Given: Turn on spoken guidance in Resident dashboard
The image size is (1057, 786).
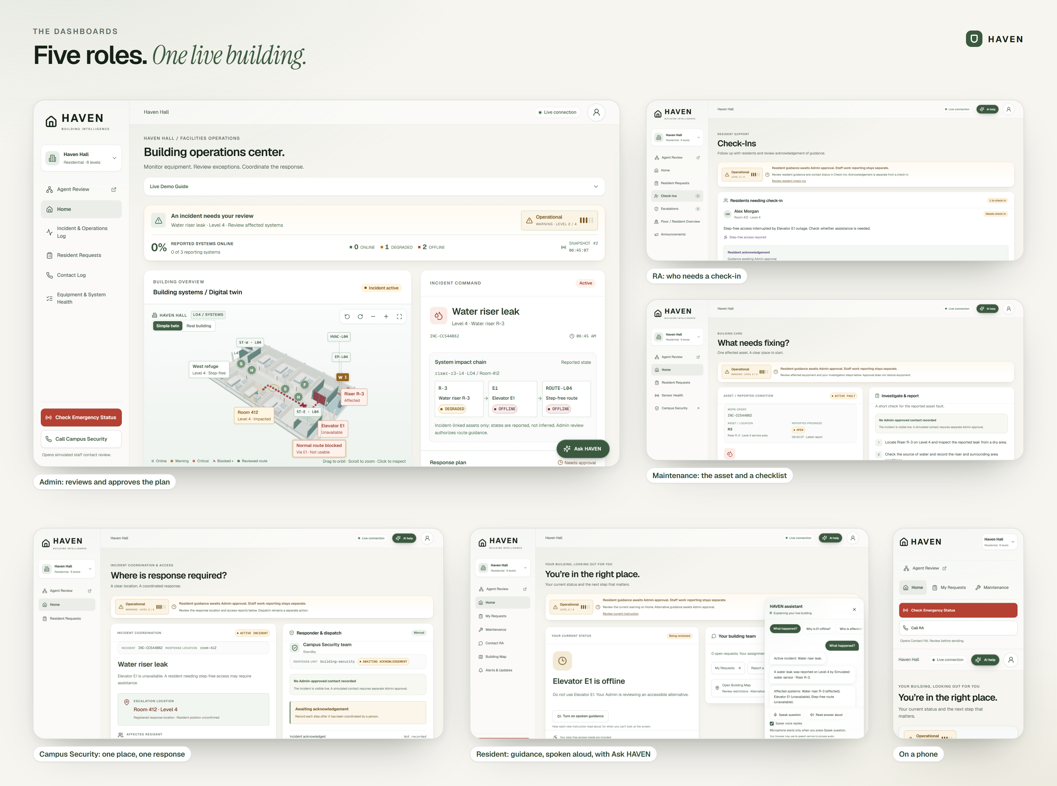Looking at the screenshot, I should (580, 716).
